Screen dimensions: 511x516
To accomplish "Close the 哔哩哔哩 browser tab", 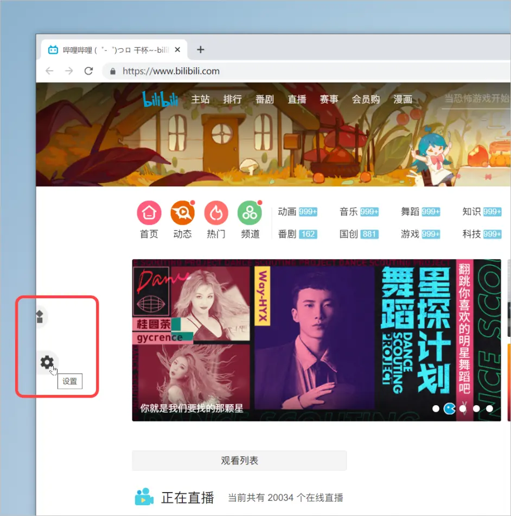I will tap(177, 49).
